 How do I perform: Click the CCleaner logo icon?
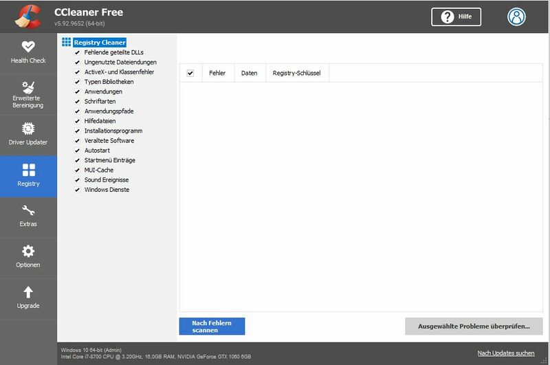28,16
